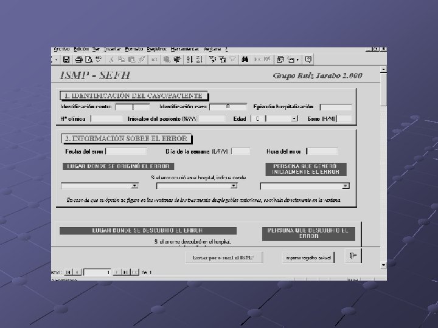Open the Edición menu

[81, 49]
